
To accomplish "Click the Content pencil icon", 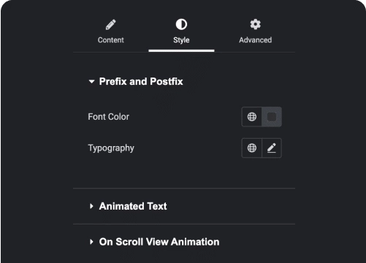I will coord(111,24).
